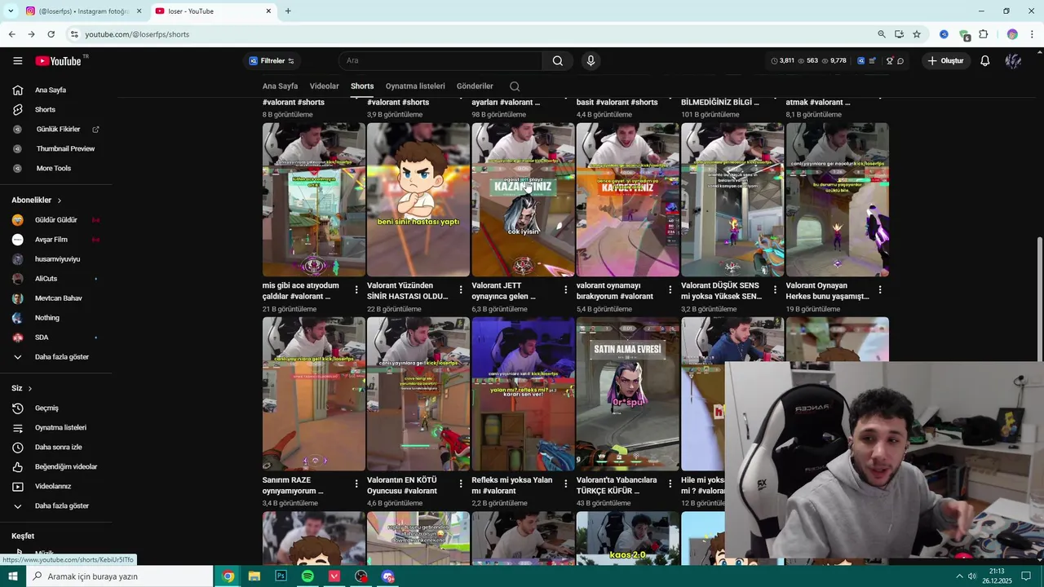Open the extension trophy icon
Screen dimensions: 1044x587
[x=890, y=60]
